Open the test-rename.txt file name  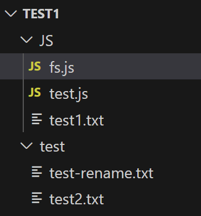click(101, 173)
